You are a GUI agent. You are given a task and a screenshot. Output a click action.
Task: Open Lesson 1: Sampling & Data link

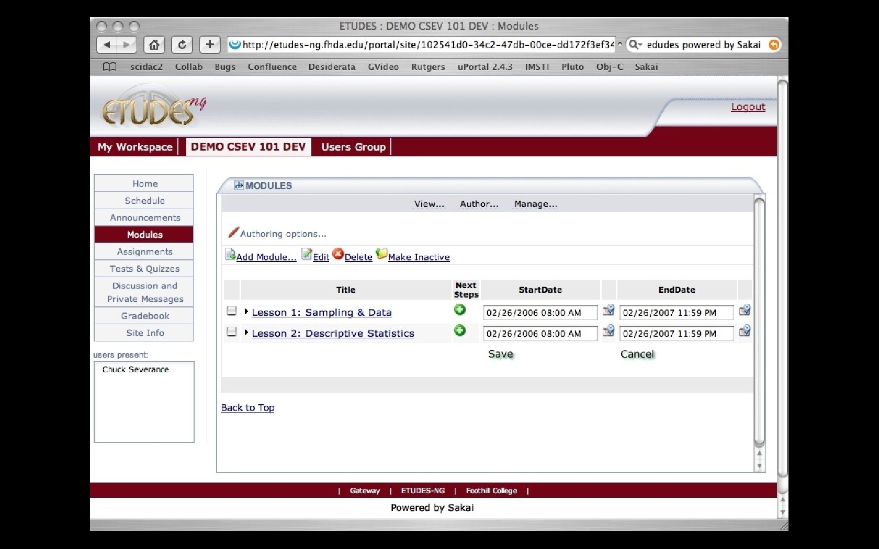tap(322, 313)
